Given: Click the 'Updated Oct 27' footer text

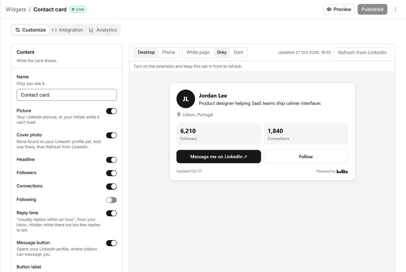Looking at the screenshot, I should click(x=189, y=171).
